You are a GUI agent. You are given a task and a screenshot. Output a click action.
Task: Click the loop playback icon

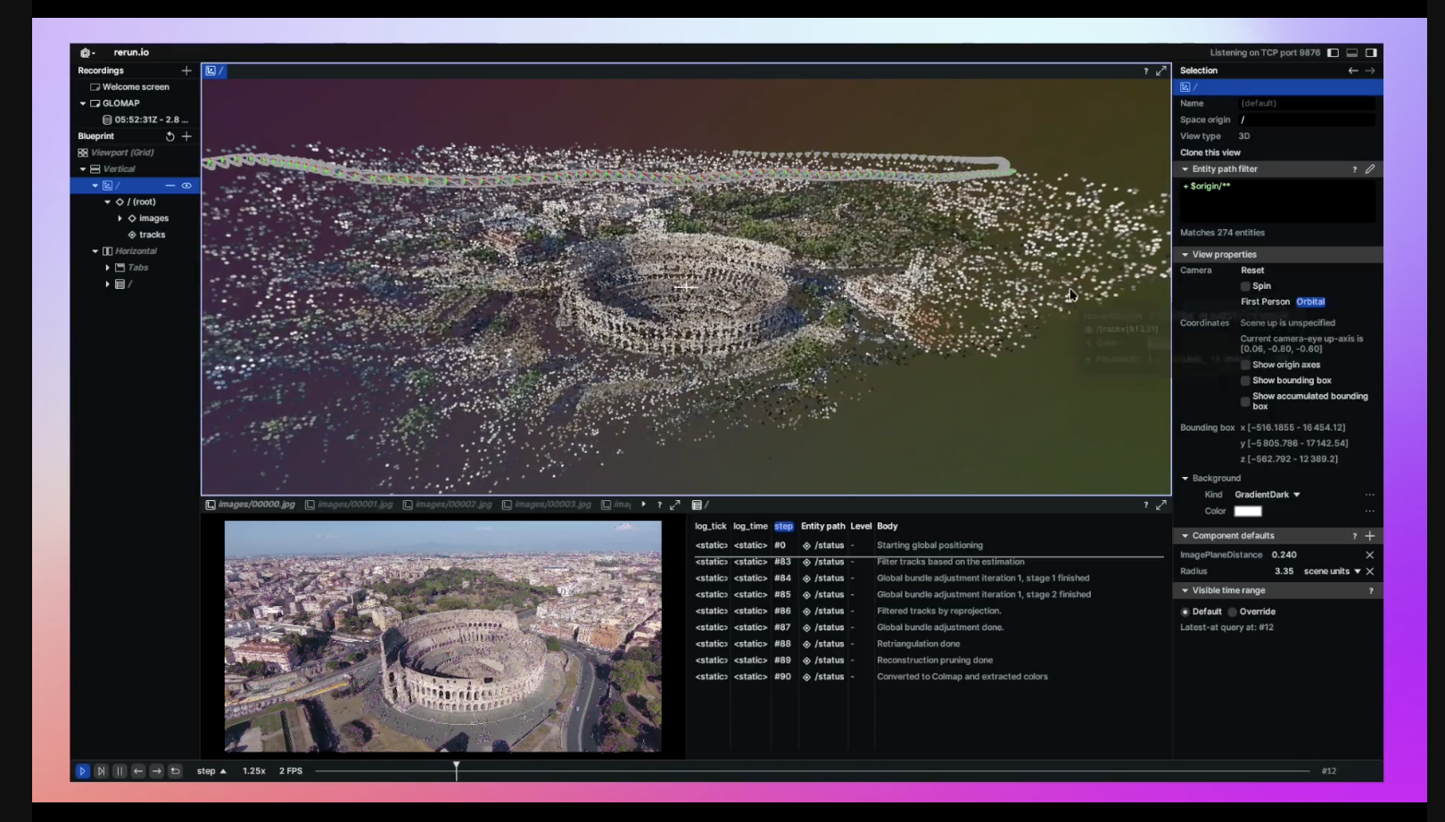click(x=176, y=771)
